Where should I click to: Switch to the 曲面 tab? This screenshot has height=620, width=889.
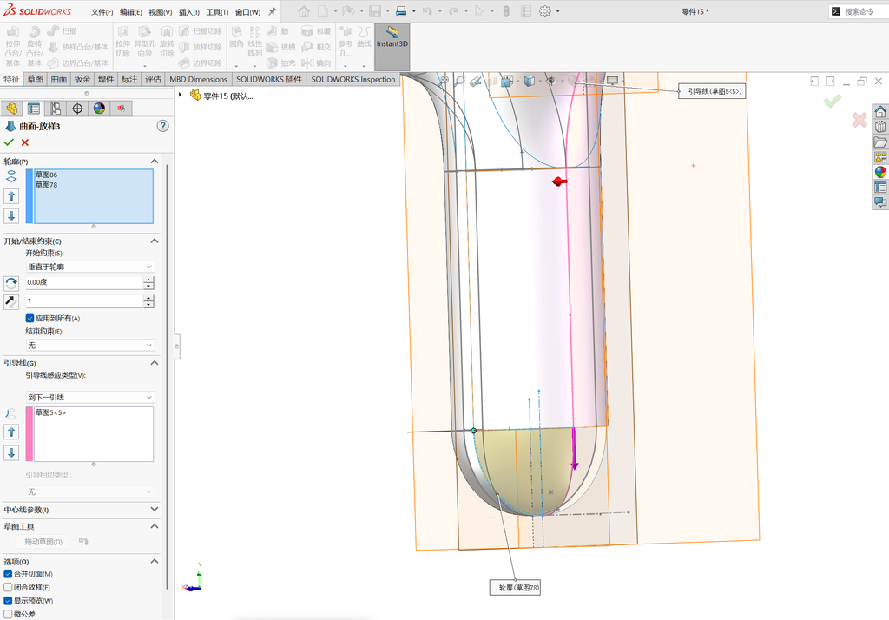(59, 79)
